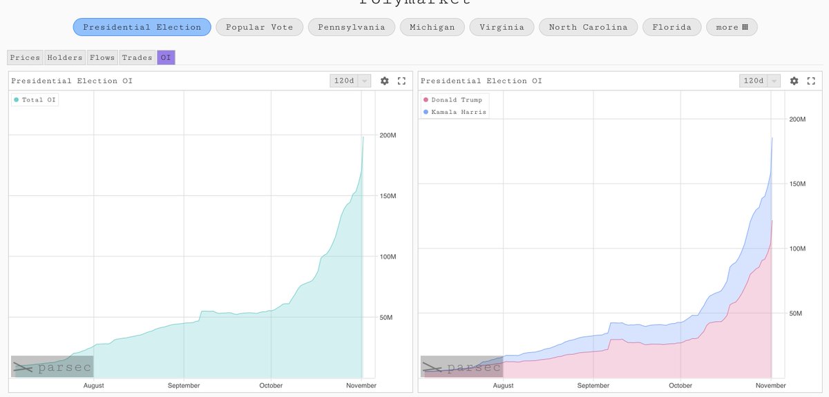829x397 pixels.
Task: Select the Presidential Election market pill
Action: (142, 28)
